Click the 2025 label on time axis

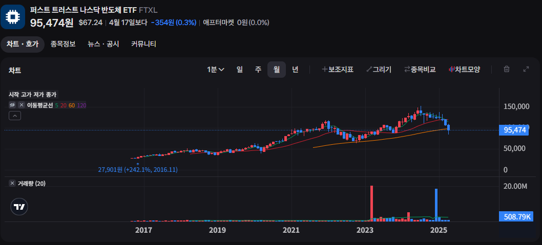coord(439,230)
